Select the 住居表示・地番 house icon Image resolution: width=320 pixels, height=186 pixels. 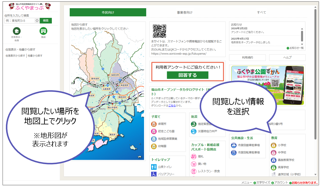(17, 31)
